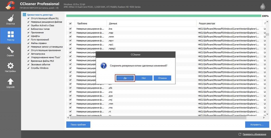Image resolution: width=271 pixels, height=138 pixels.
Task: Open Настройки gear section
Action: pyautogui.click(x=11, y=67)
